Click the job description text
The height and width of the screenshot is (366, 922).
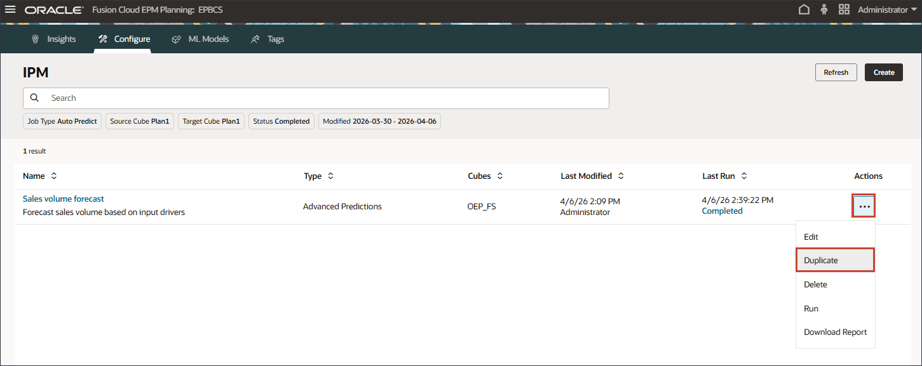tap(104, 212)
